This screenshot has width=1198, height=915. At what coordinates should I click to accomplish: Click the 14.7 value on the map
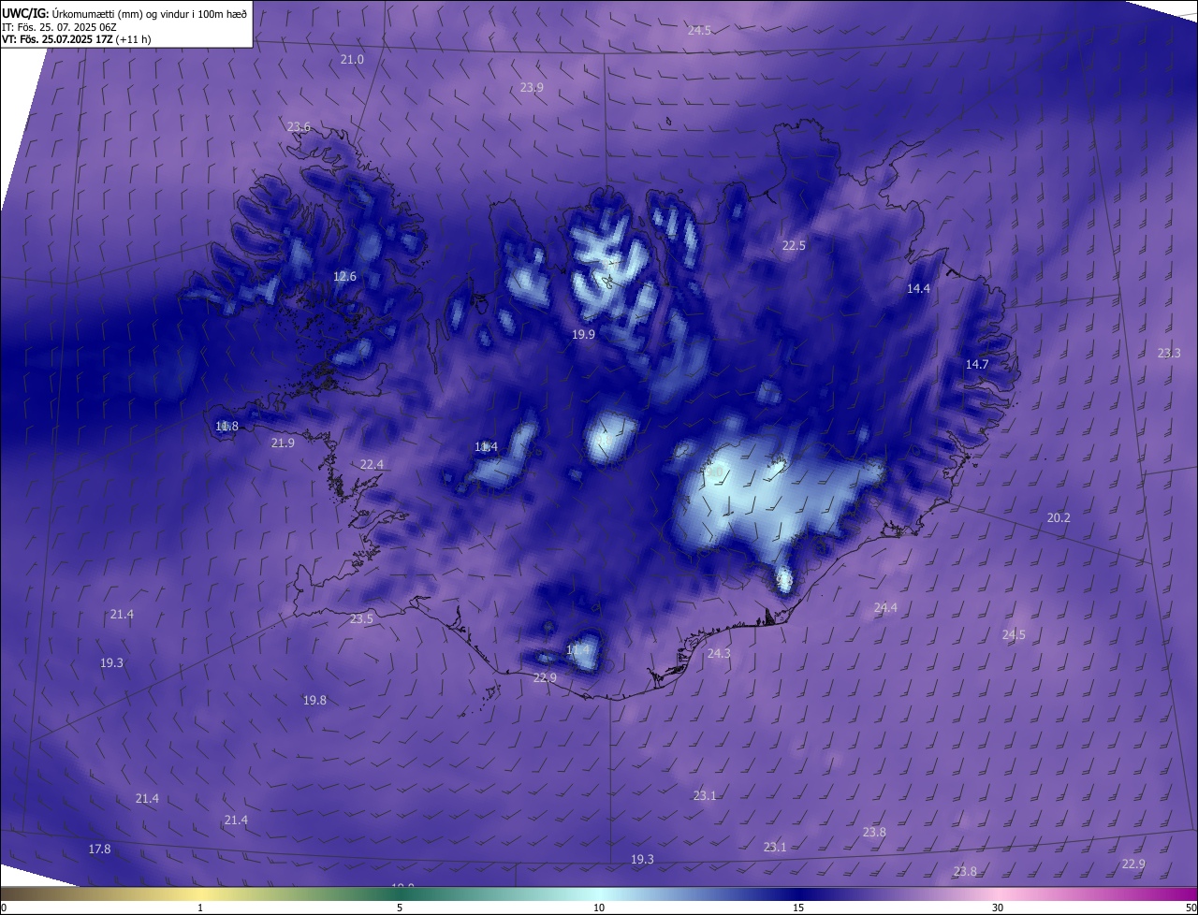pos(976,364)
